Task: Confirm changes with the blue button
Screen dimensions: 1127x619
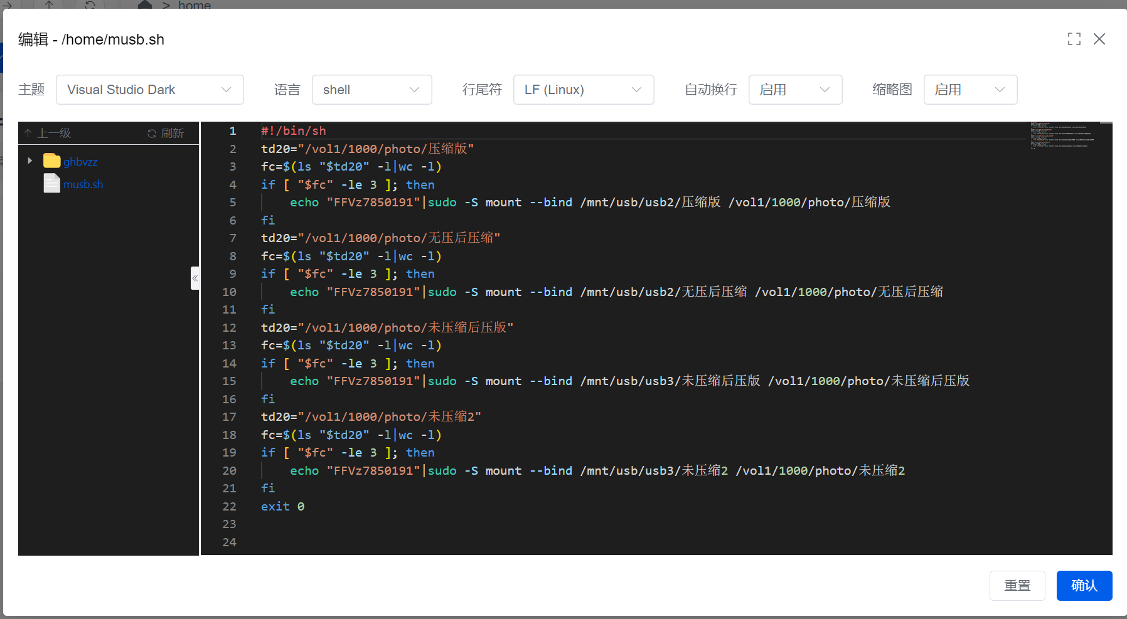Action: pyautogui.click(x=1084, y=585)
